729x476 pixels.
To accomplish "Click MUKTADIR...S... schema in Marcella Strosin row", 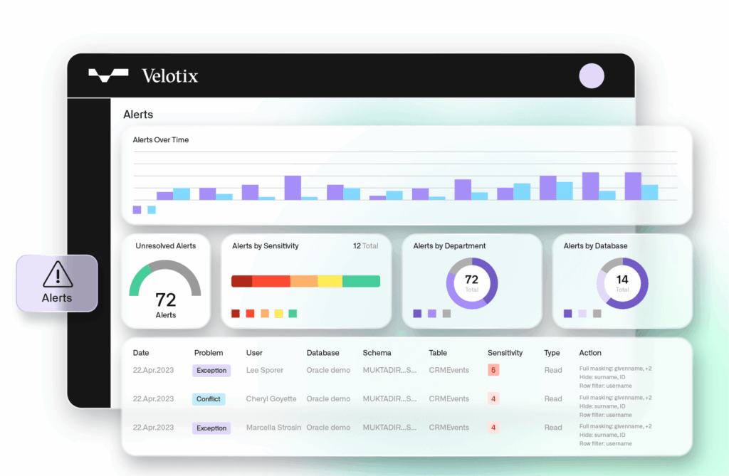I will click(389, 427).
